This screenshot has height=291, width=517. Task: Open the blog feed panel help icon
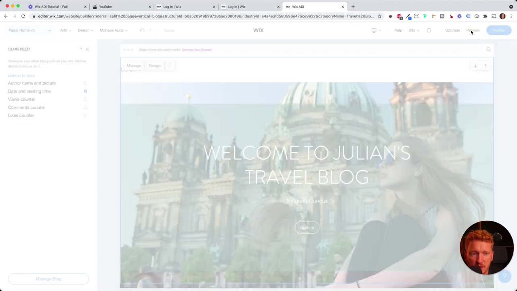coord(81,49)
